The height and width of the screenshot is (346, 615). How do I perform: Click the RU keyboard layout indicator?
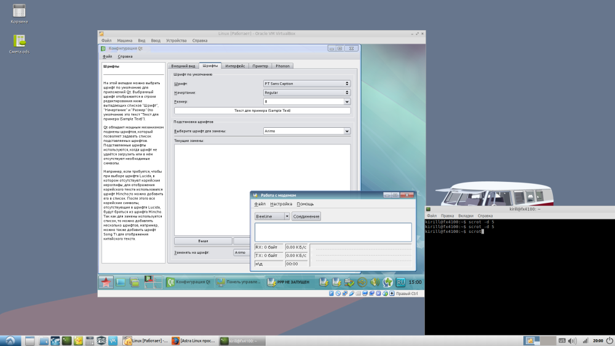click(x=400, y=282)
